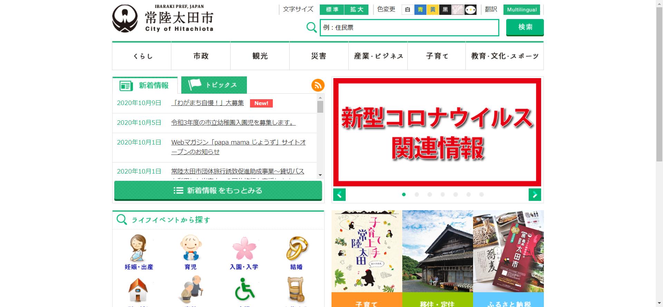Open the 観光 menu
This screenshot has width=663, height=307.
pyautogui.click(x=260, y=56)
